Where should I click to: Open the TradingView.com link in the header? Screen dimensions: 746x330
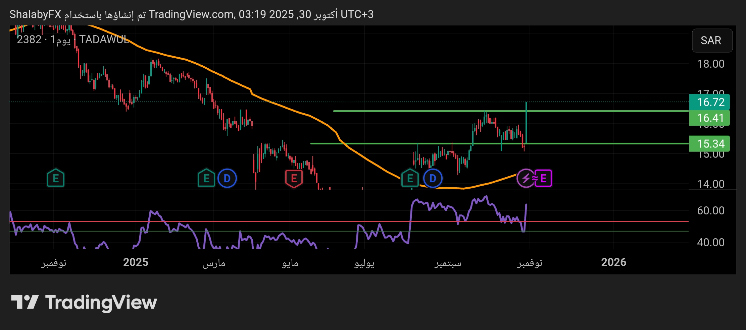[191, 14]
